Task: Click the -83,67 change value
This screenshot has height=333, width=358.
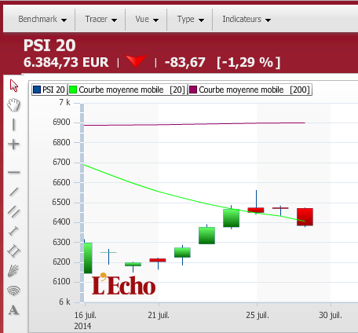Action: click(185, 62)
